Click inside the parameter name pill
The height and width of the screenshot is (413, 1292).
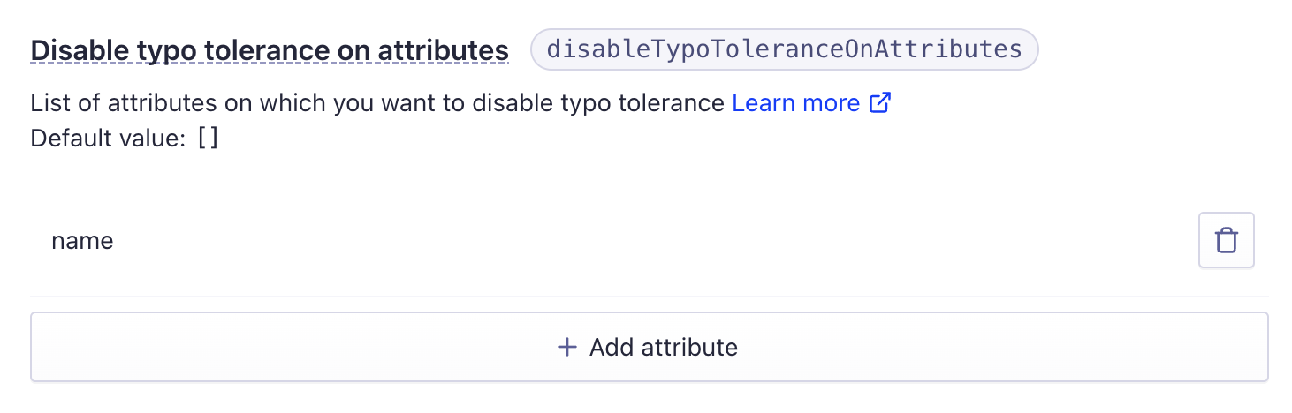(x=784, y=49)
